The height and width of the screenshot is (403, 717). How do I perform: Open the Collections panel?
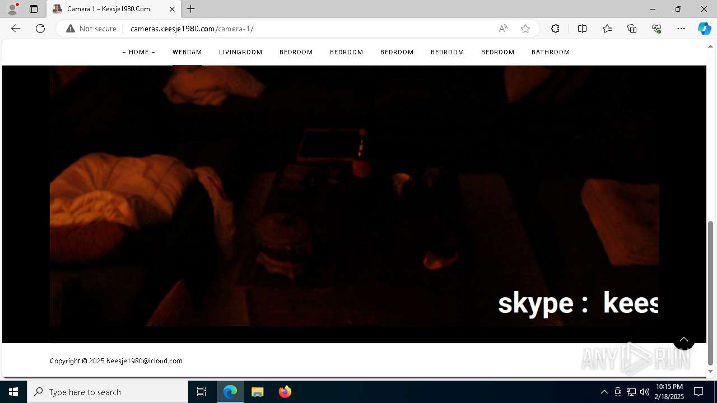tap(632, 29)
